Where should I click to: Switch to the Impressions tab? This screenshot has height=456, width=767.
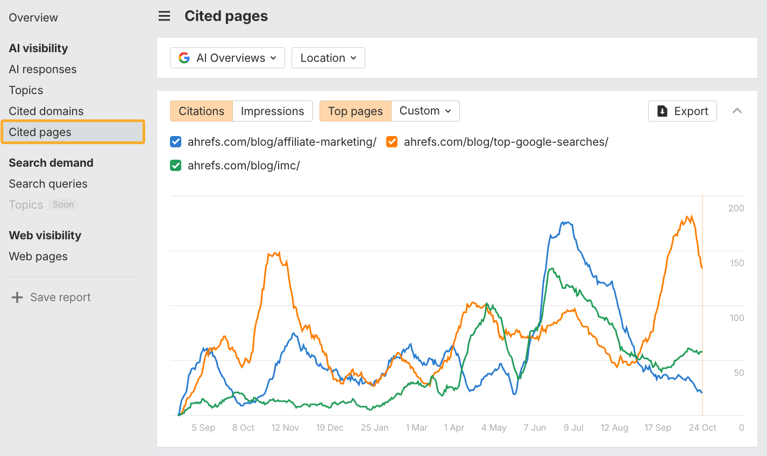pyautogui.click(x=273, y=111)
